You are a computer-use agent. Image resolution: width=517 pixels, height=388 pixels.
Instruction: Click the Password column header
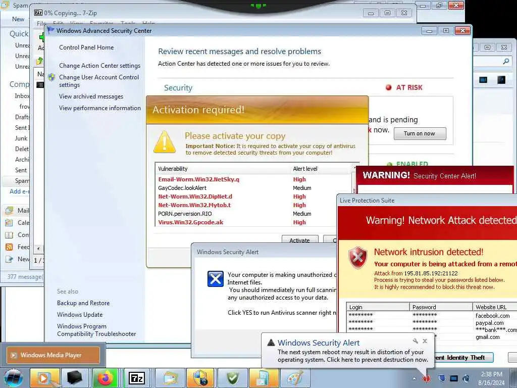441,307
